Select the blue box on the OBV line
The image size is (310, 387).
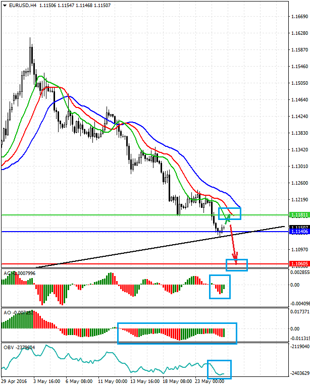tap(219, 369)
